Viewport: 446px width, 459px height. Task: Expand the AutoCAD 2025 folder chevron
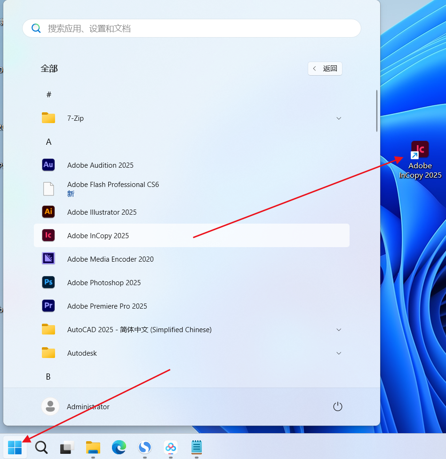339,330
